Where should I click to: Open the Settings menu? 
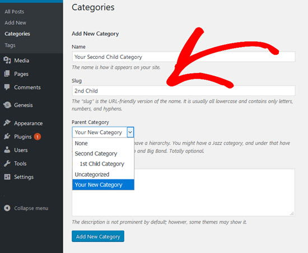coord(24,177)
